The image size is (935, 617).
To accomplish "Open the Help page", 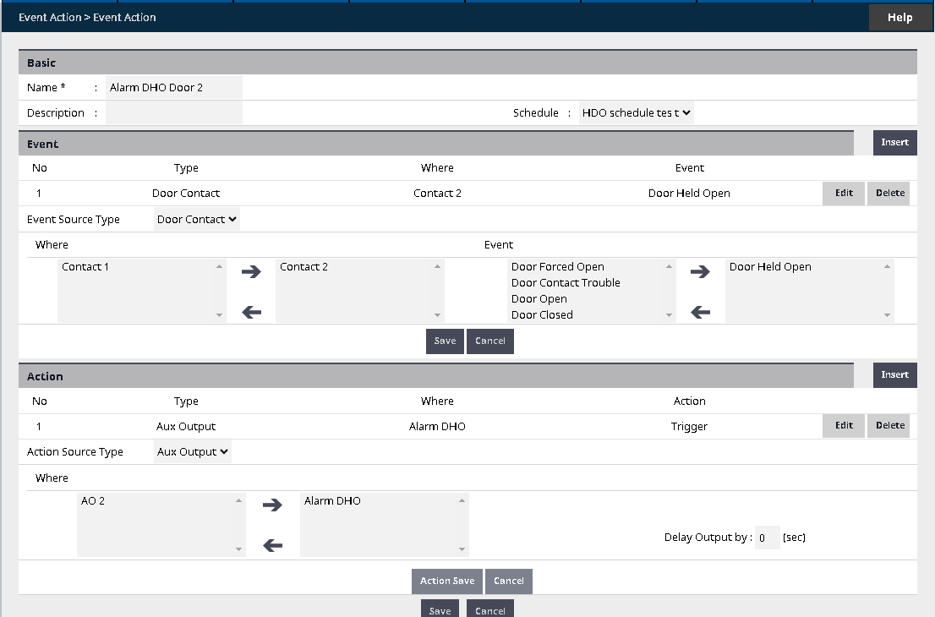I will [899, 18].
